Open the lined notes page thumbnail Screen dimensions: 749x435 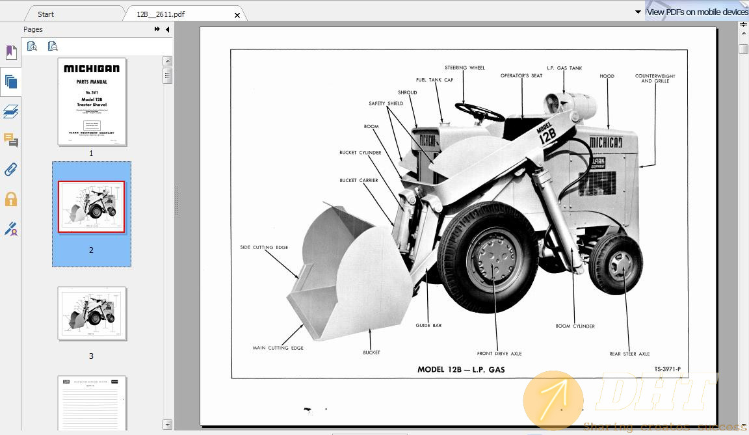92,403
